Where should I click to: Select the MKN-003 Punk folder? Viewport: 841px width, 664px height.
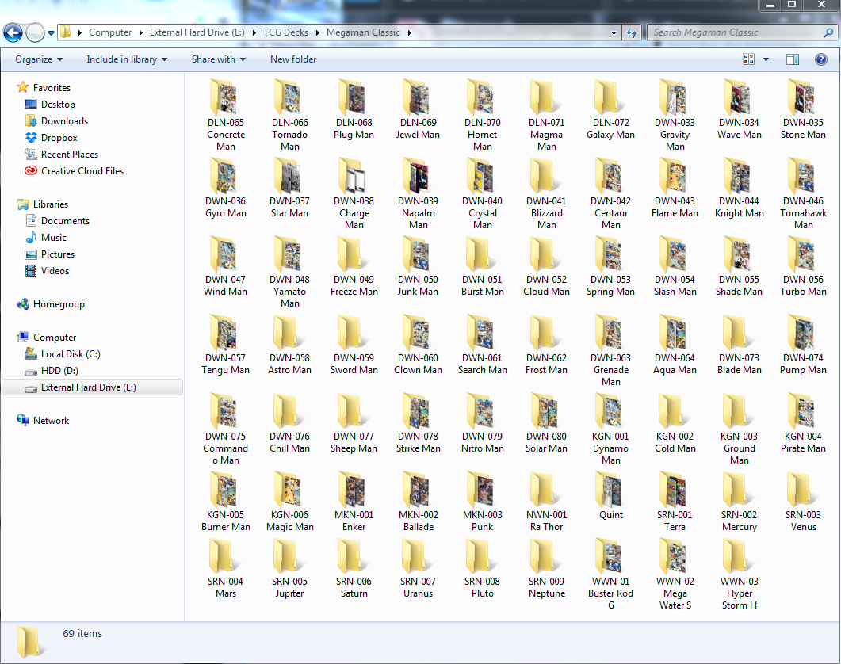tap(483, 501)
